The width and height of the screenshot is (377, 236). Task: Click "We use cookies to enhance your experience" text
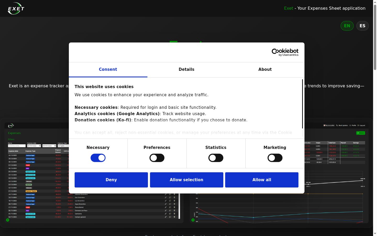tap(141, 95)
